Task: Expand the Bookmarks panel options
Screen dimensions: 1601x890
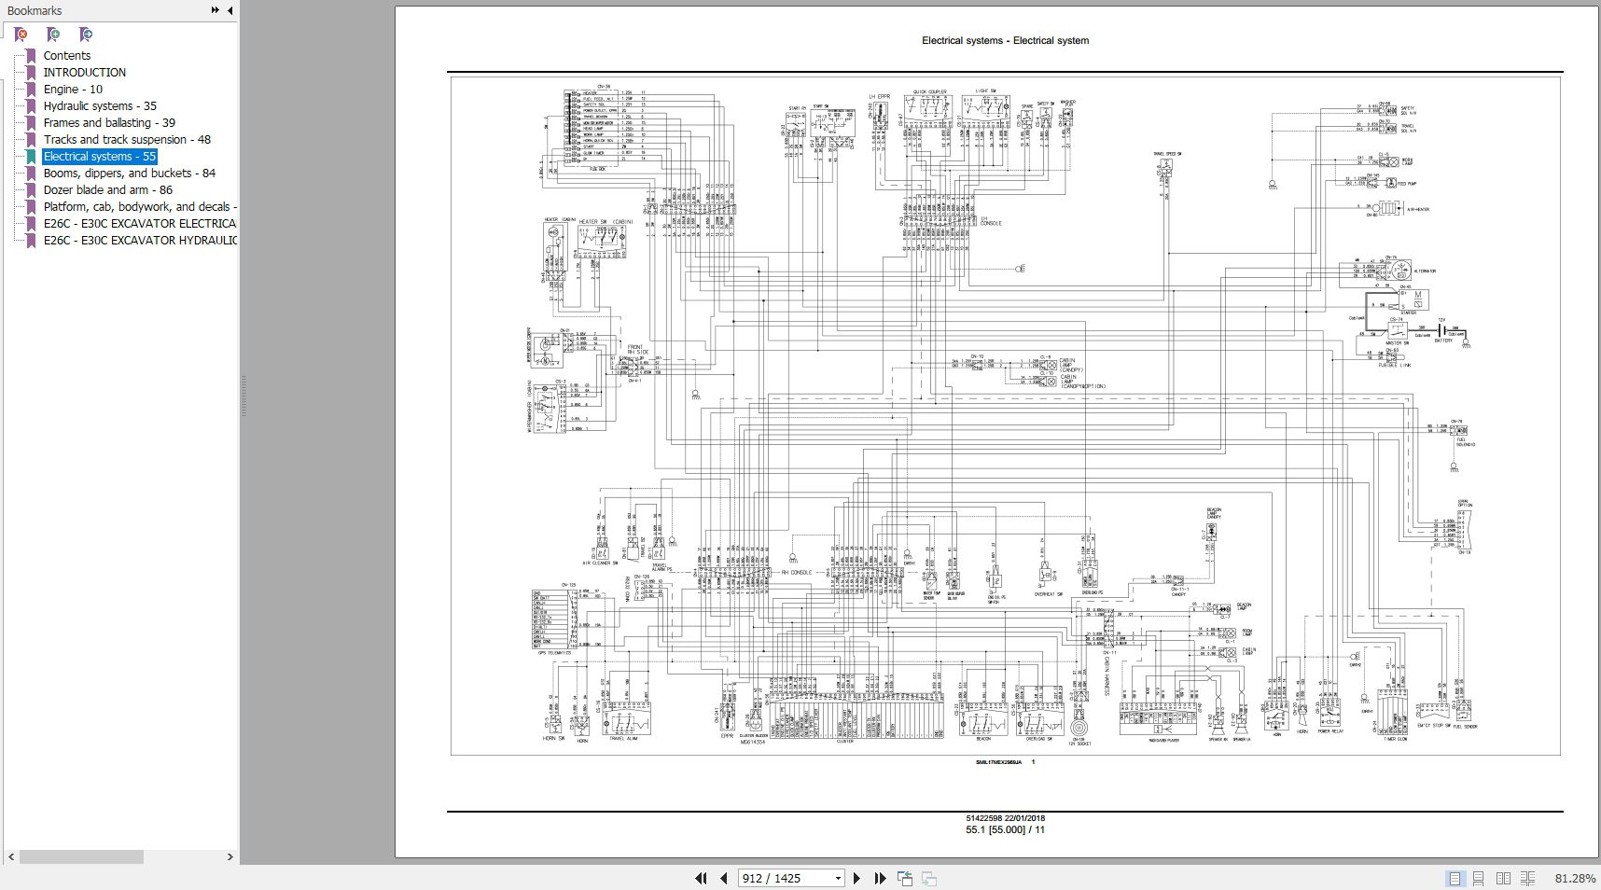Action: pyautogui.click(x=215, y=10)
